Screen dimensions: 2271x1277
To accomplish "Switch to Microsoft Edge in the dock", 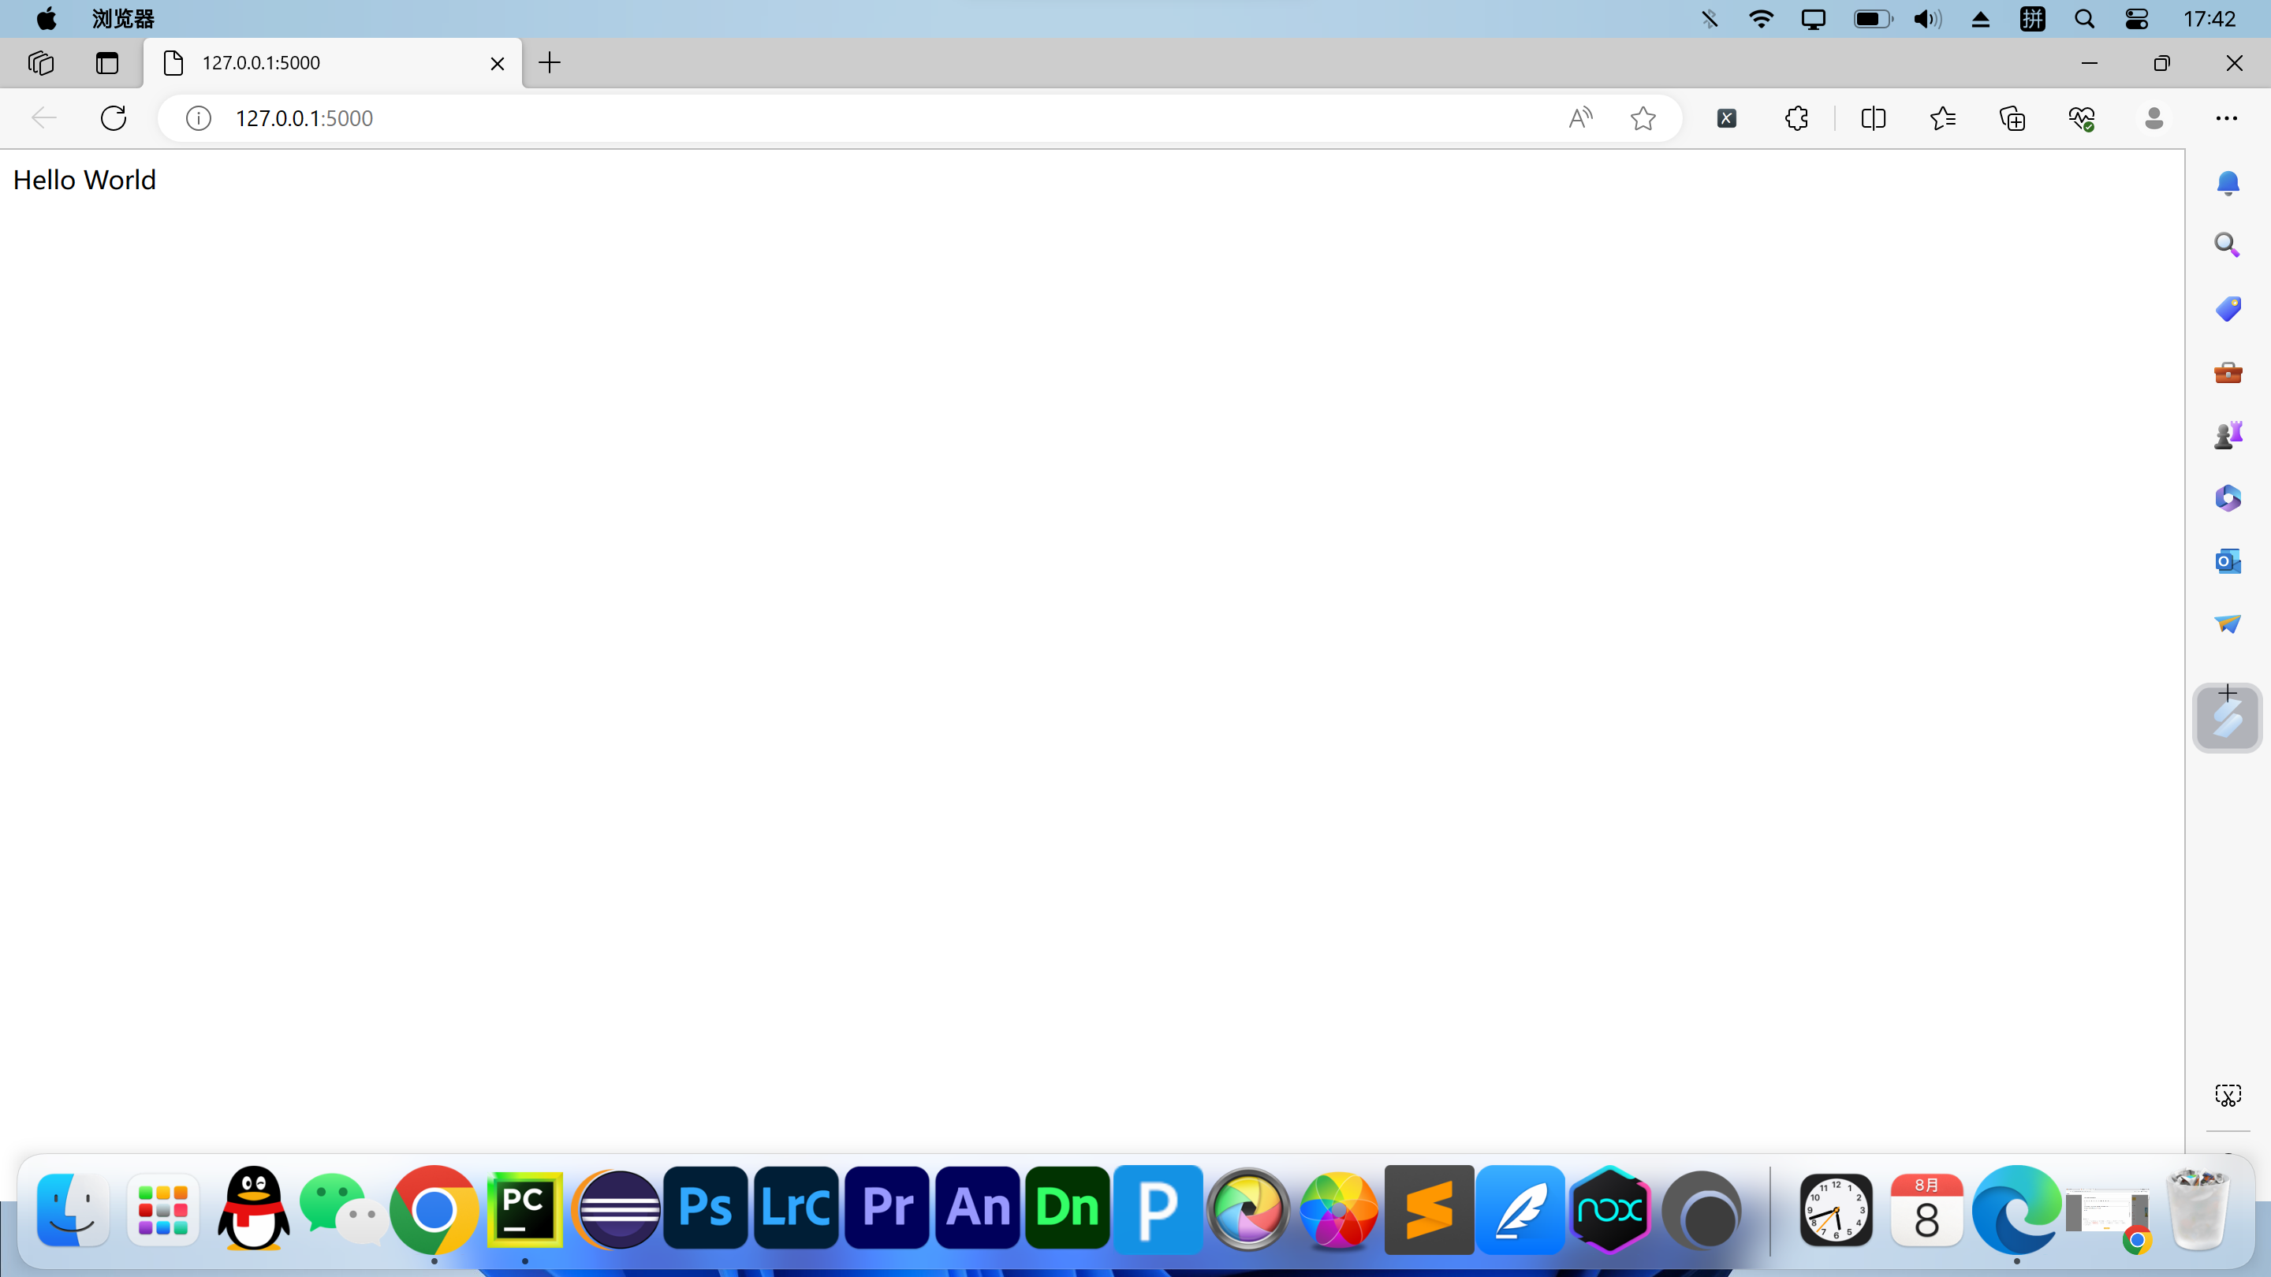I will (x=2017, y=1209).
